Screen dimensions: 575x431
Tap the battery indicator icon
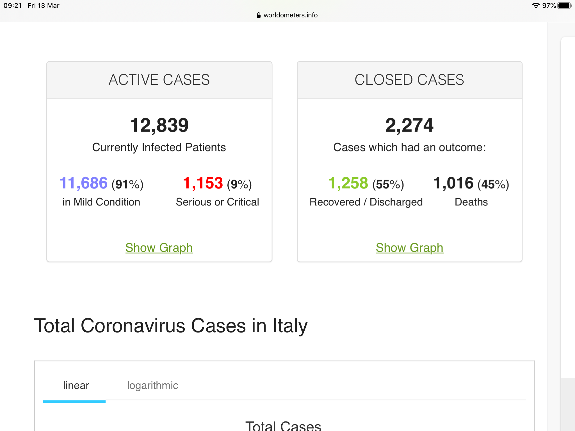[564, 6]
